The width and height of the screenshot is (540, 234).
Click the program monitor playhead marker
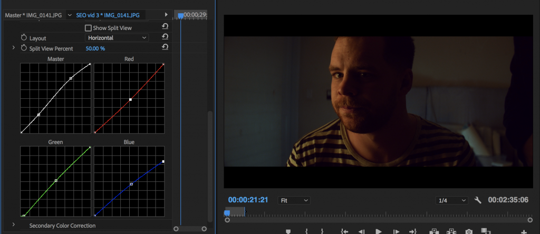pyautogui.click(x=227, y=213)
